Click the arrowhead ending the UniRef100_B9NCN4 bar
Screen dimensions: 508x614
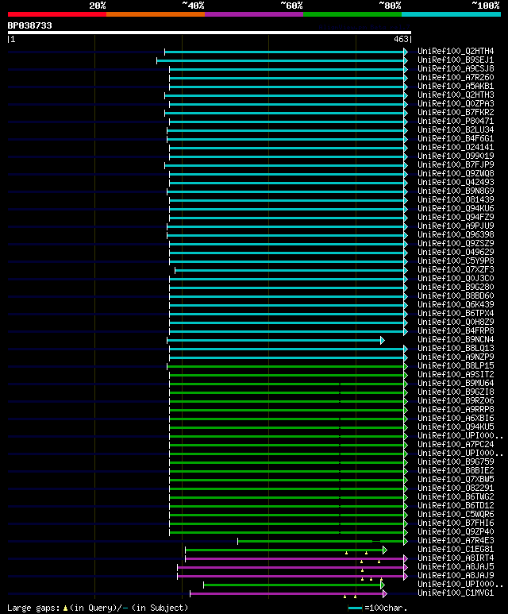tap(383, 340)
